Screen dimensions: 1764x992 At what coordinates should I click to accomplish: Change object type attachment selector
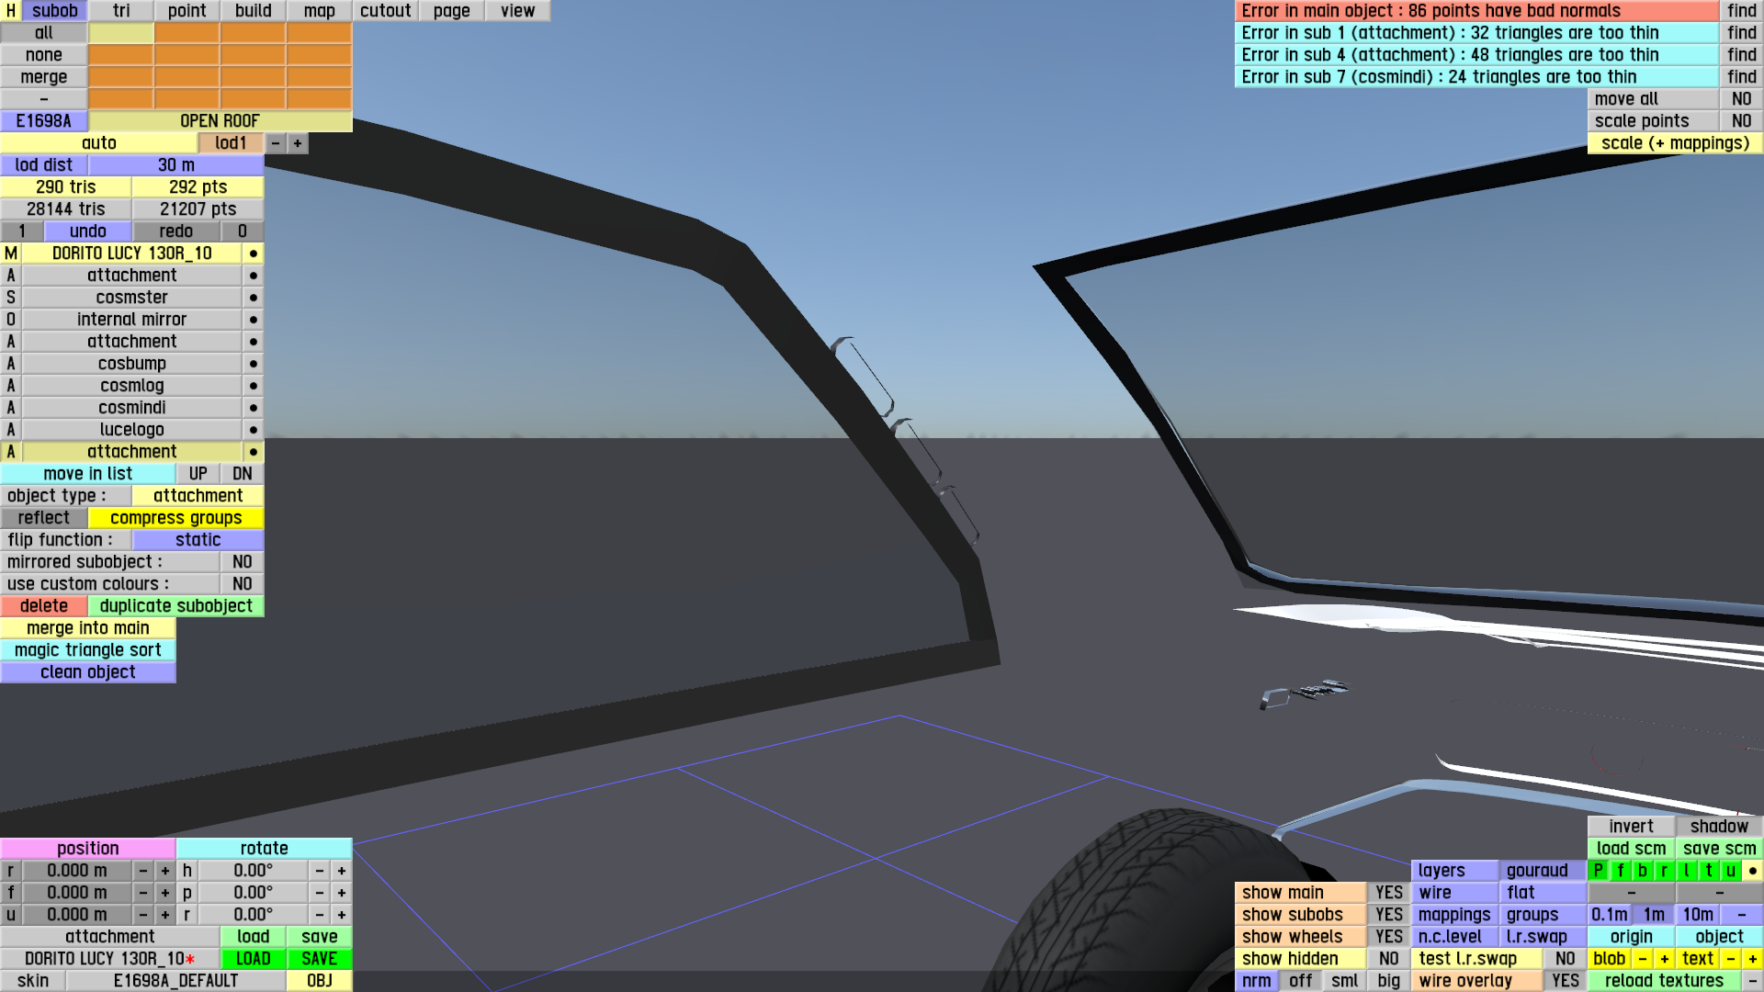(198, 496)
